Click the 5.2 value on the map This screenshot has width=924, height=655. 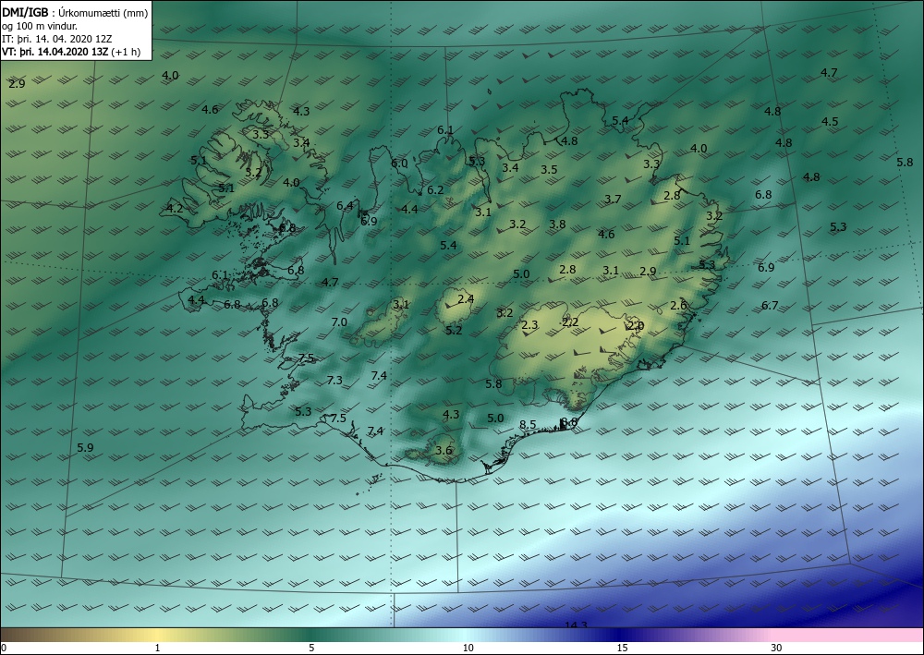455,331
